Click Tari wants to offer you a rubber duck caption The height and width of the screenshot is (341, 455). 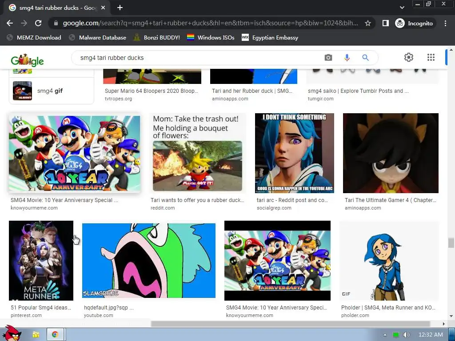(197, 200)
